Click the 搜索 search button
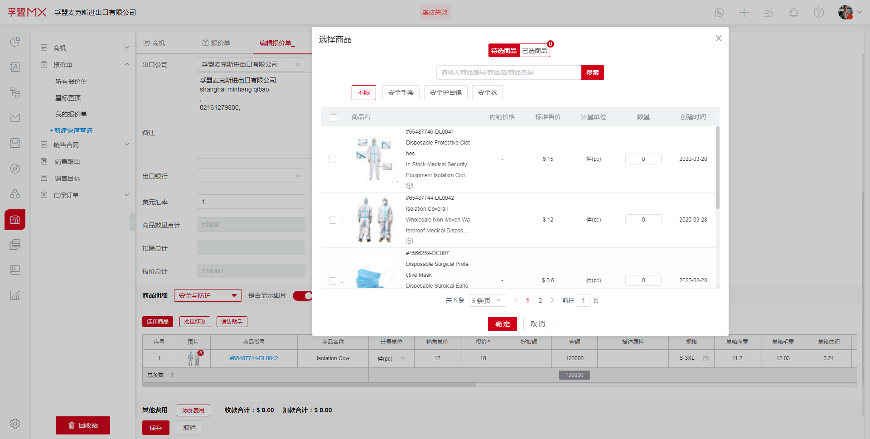Viewport: 870px width, 439px height. (x=592, y=72)
